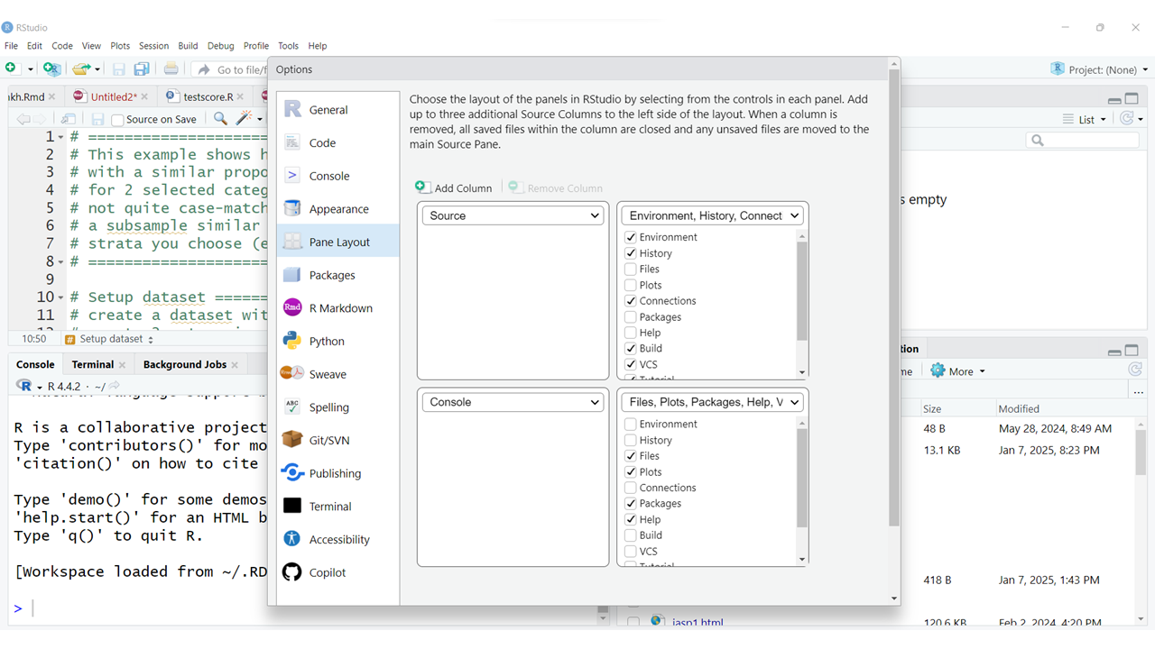Enable Files in the top-right pane
This screenshot has height=649, width=1155.
631,270
